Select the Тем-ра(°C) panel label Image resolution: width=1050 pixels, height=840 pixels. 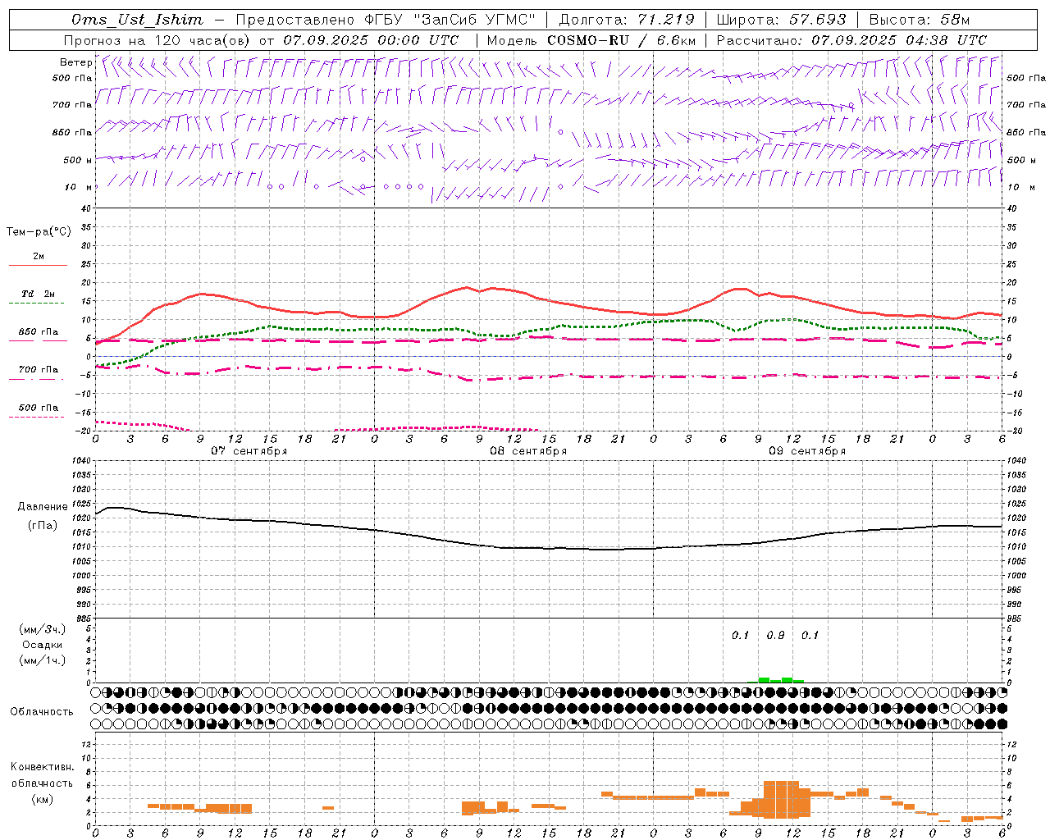(39, 232)
